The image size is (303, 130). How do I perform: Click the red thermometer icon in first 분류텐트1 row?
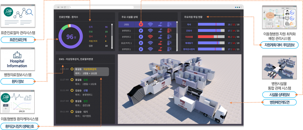pos(169,31)
